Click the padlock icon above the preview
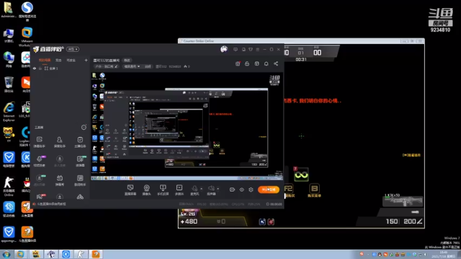 247,64
